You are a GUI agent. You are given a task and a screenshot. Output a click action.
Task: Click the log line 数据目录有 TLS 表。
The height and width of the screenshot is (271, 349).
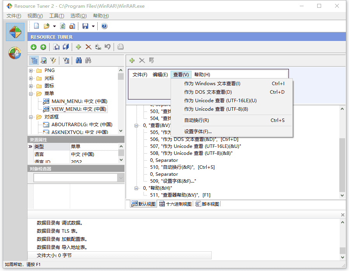click(x=57, y=231)
